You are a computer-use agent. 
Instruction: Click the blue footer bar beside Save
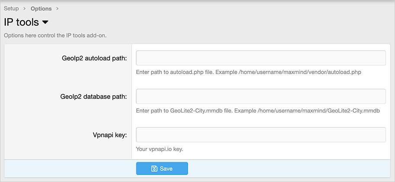pyautogui.click(x=281, y=169)
